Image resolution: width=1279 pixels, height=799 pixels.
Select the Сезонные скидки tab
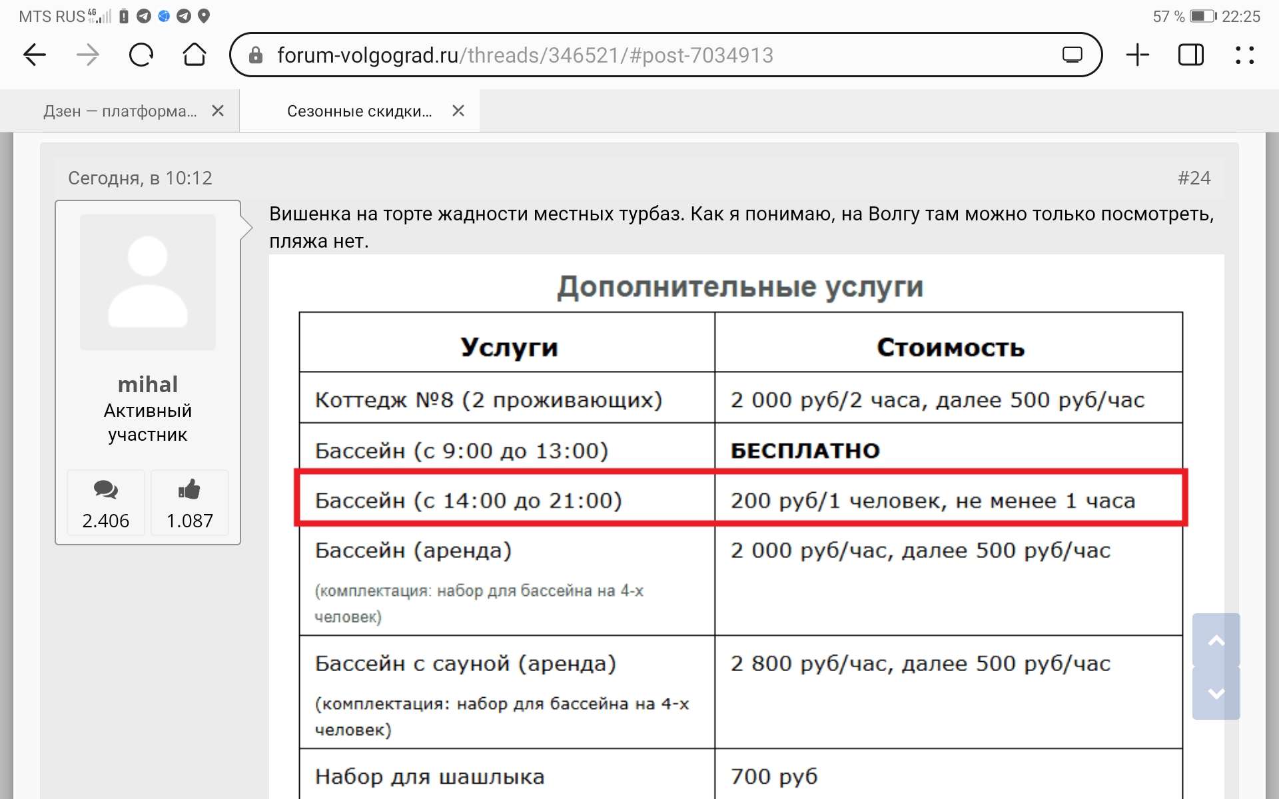point(359,111)
